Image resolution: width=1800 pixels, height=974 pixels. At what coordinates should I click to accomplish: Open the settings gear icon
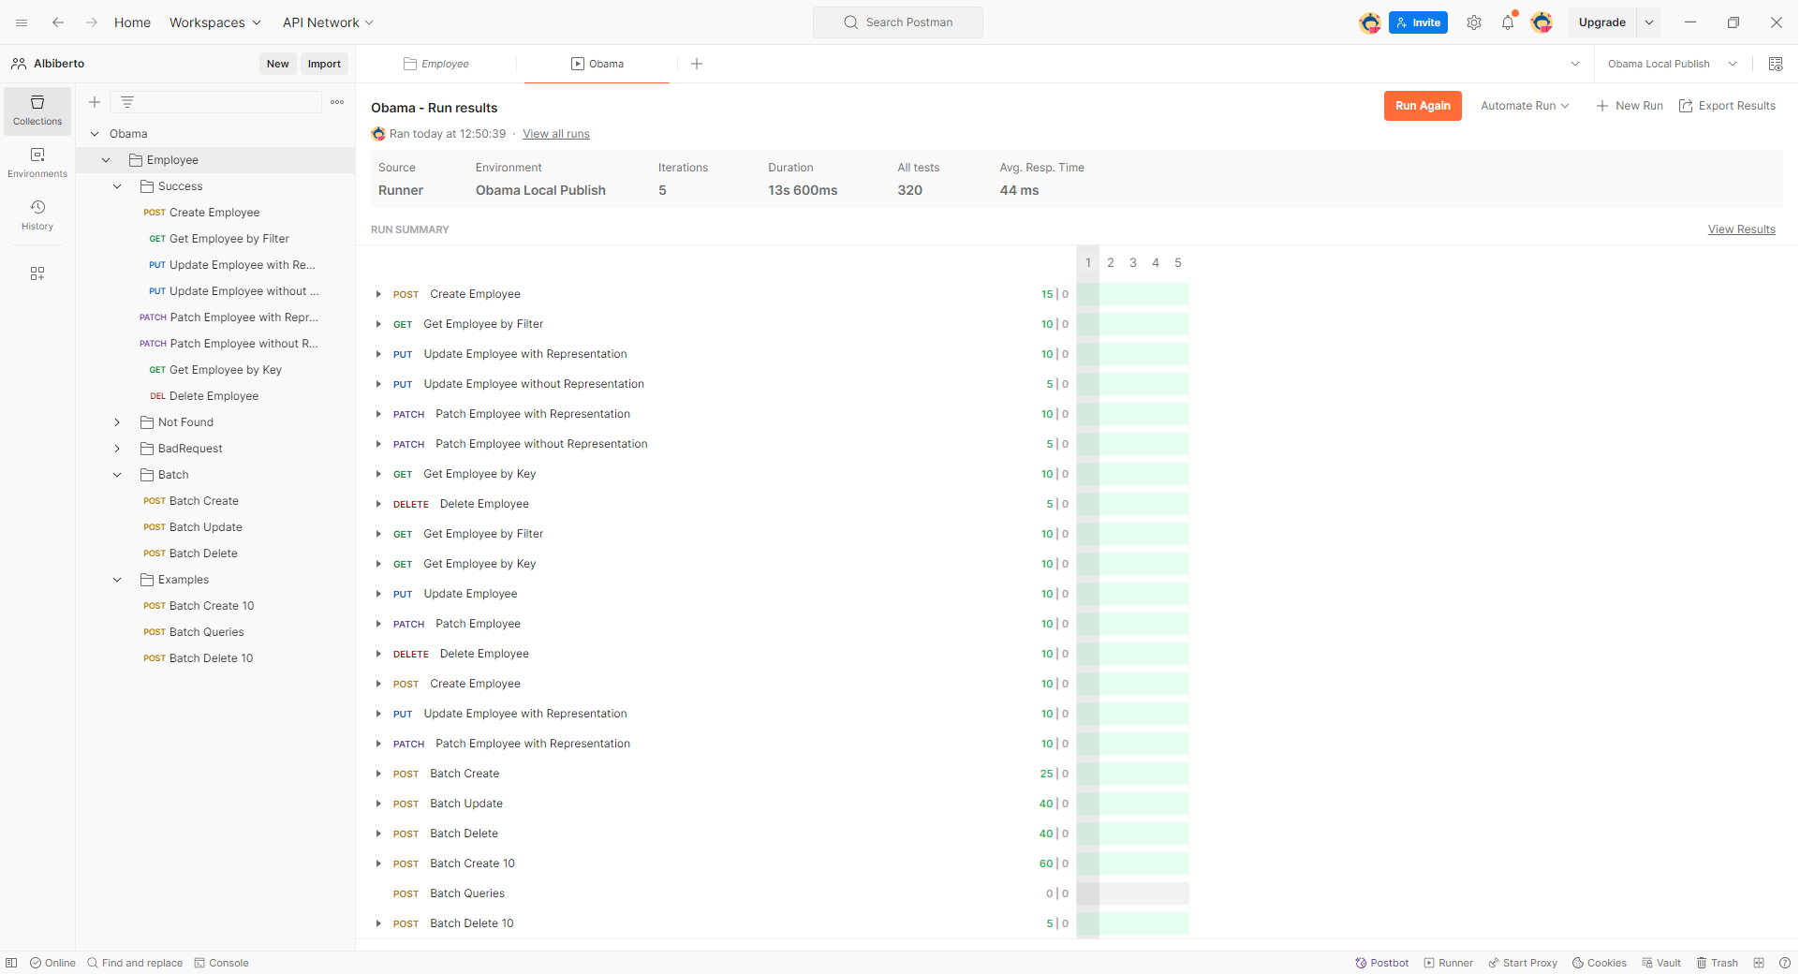pos(1474,22)
